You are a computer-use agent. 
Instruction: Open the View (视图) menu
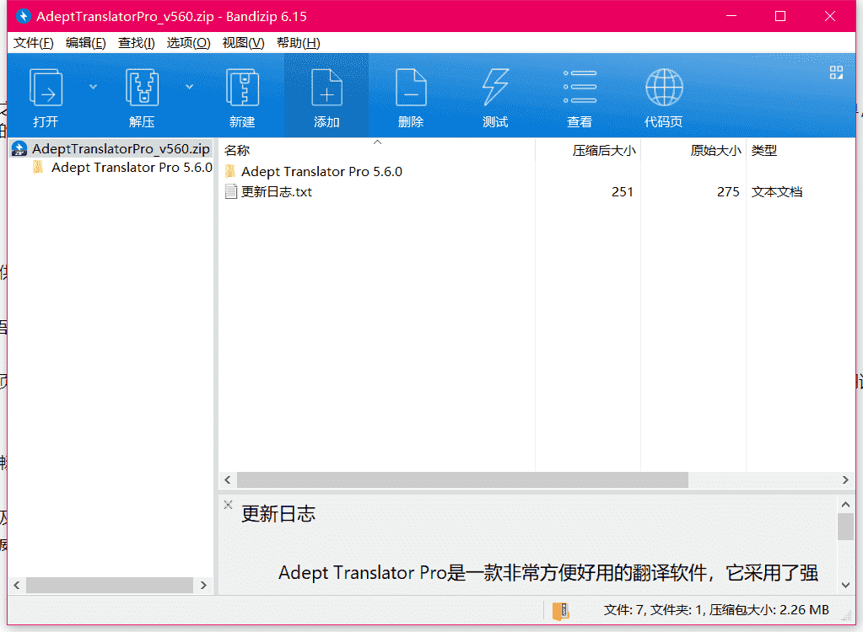(x=243, y=43)
